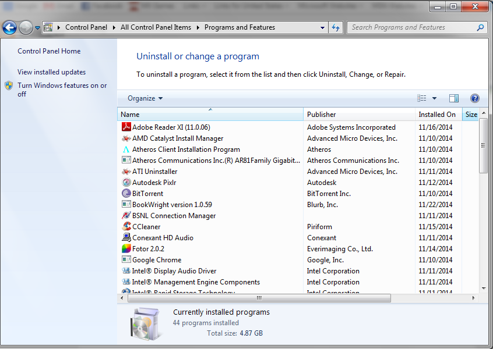The width and height of the screenshot is (493, 349).
Task: Sort list by the Publisher column header
Action: coord(359,114)
